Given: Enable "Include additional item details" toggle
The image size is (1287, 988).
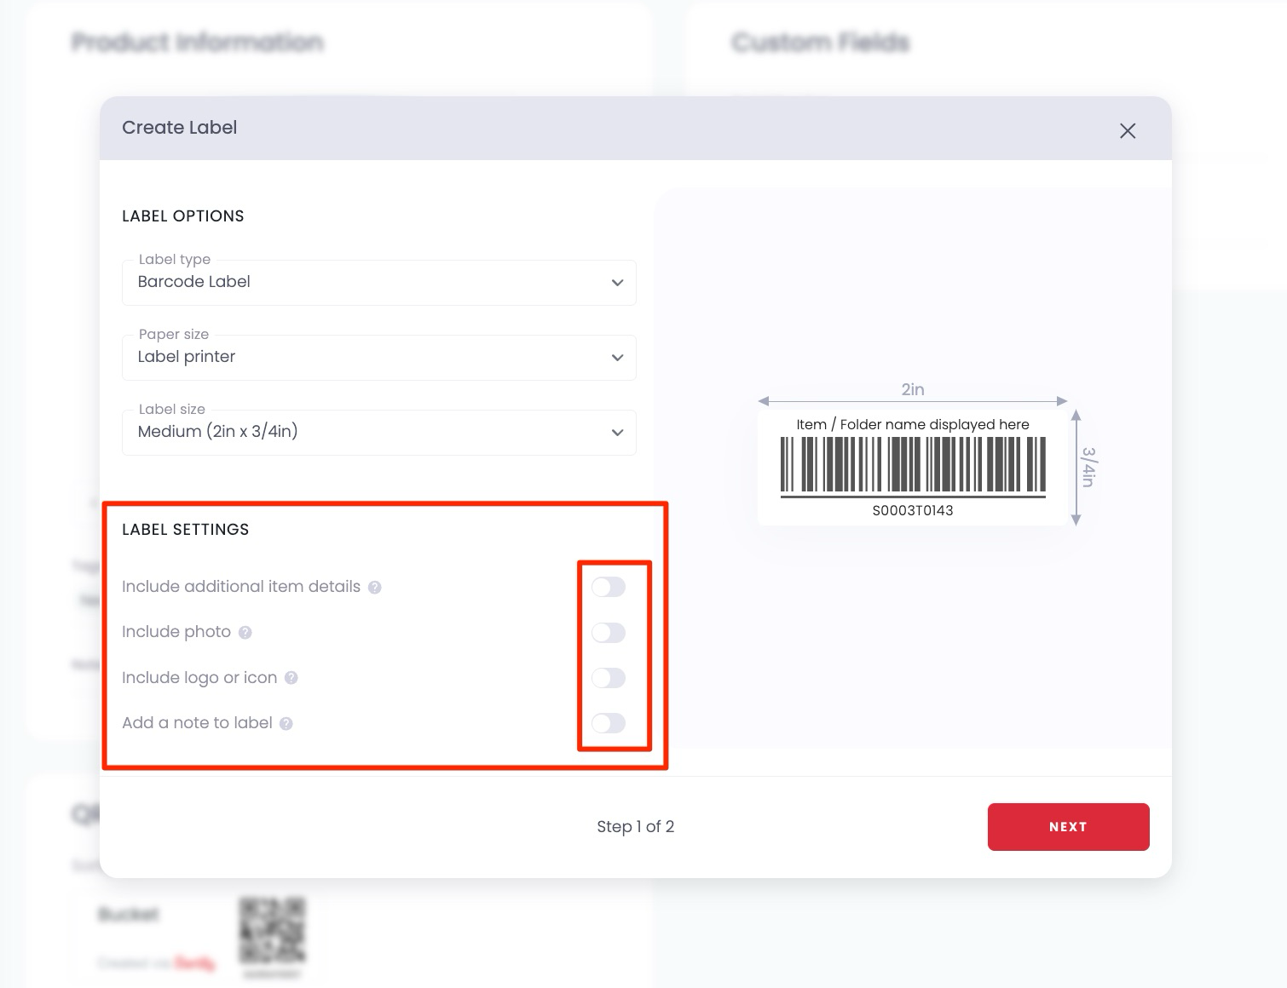Looking at the screenshot, I should (x=608, y=587).
